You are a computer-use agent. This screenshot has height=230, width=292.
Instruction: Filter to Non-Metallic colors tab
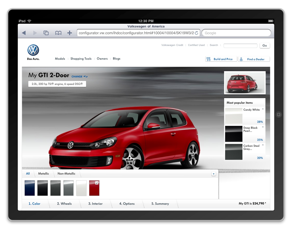pos(66,174)
